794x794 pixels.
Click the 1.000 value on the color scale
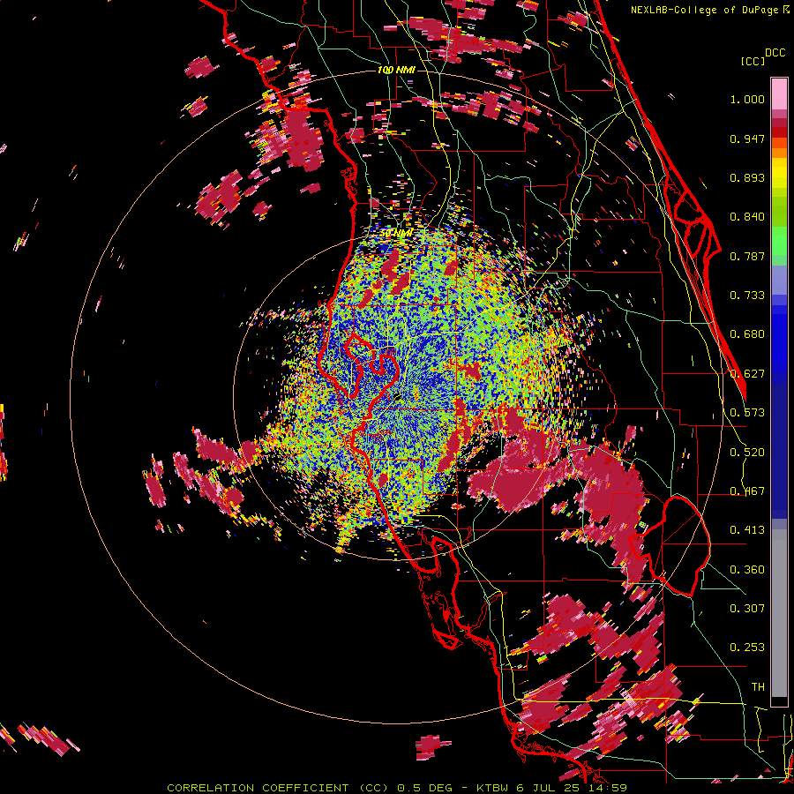[x=747, y=99]
